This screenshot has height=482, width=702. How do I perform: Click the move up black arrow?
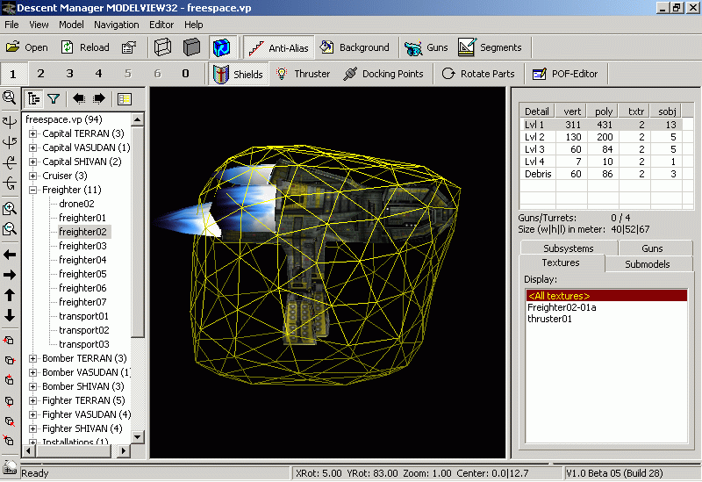[10, 295]
